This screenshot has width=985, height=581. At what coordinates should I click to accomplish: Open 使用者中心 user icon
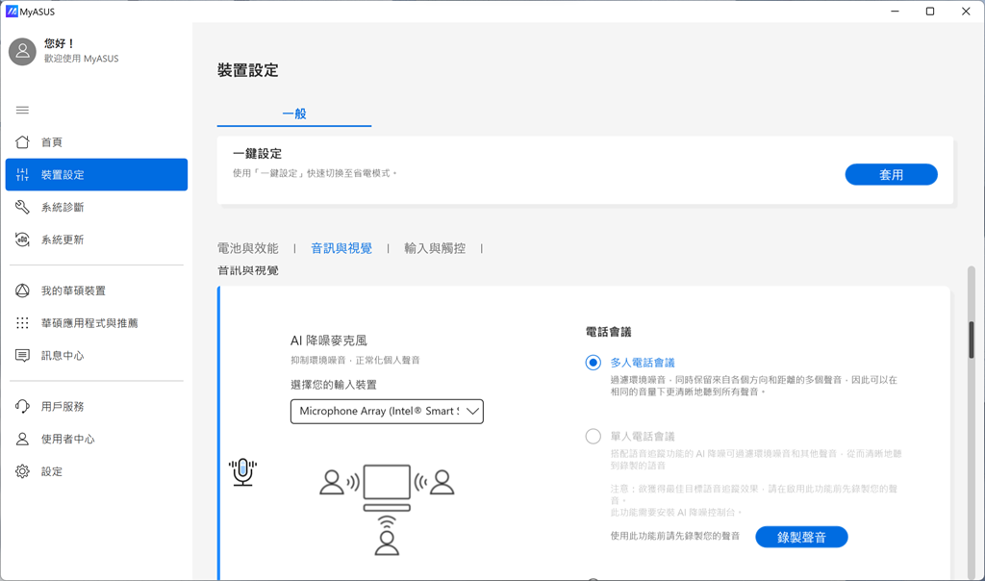coord(22,440)
